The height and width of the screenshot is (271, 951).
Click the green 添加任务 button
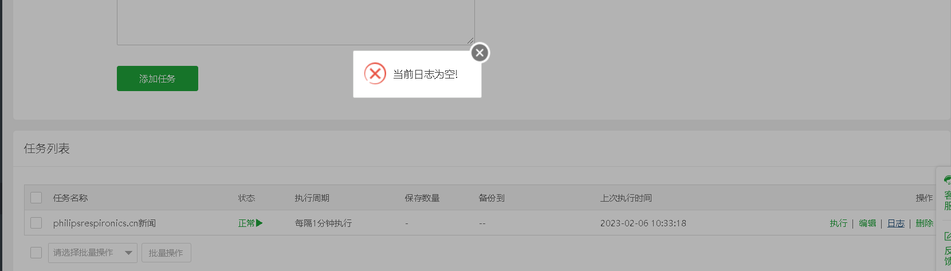tap(158, 78)
